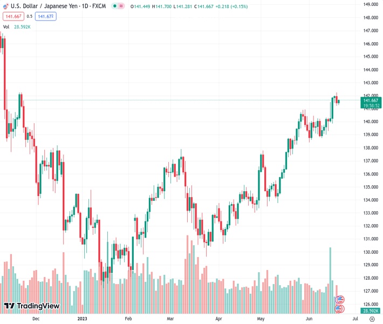Click the volume value 28.592K in the legend

pyautogui.click(x=22, y=26)
